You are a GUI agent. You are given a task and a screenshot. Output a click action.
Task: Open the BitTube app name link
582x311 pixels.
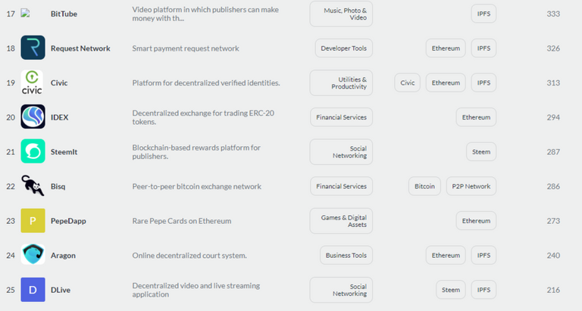[64, 14]
